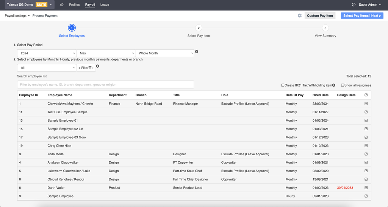Jump to step 3 View Summary circle
This screenshot has width=388, height=207.
[325, 28]
